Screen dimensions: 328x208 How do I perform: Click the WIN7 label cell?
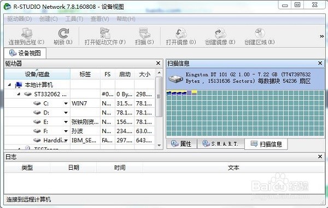85,103
